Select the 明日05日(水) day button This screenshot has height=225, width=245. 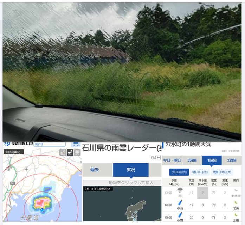[200, 172]
